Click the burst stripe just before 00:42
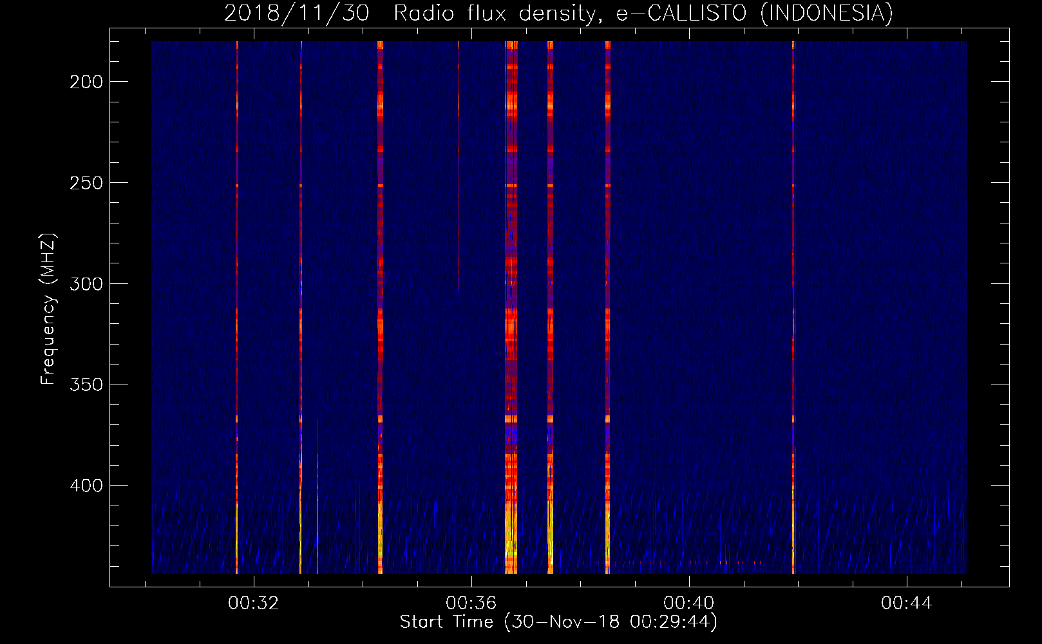This screenshot has height=644, width=1042. pos(793,307)
